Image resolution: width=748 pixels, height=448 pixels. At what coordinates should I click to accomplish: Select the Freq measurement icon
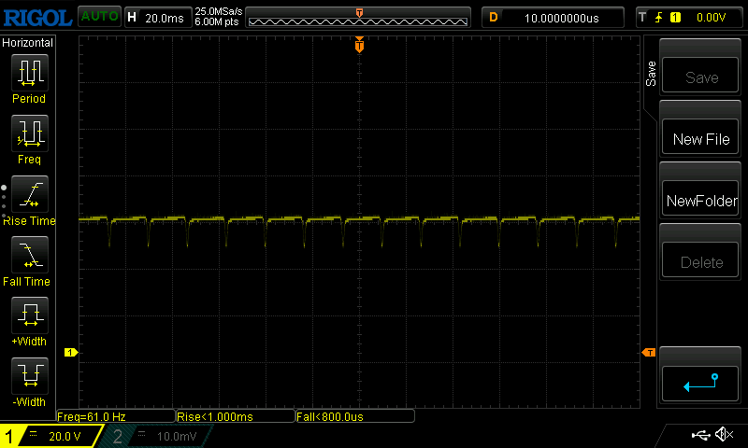pyautogui.click(x=30, y=133)
